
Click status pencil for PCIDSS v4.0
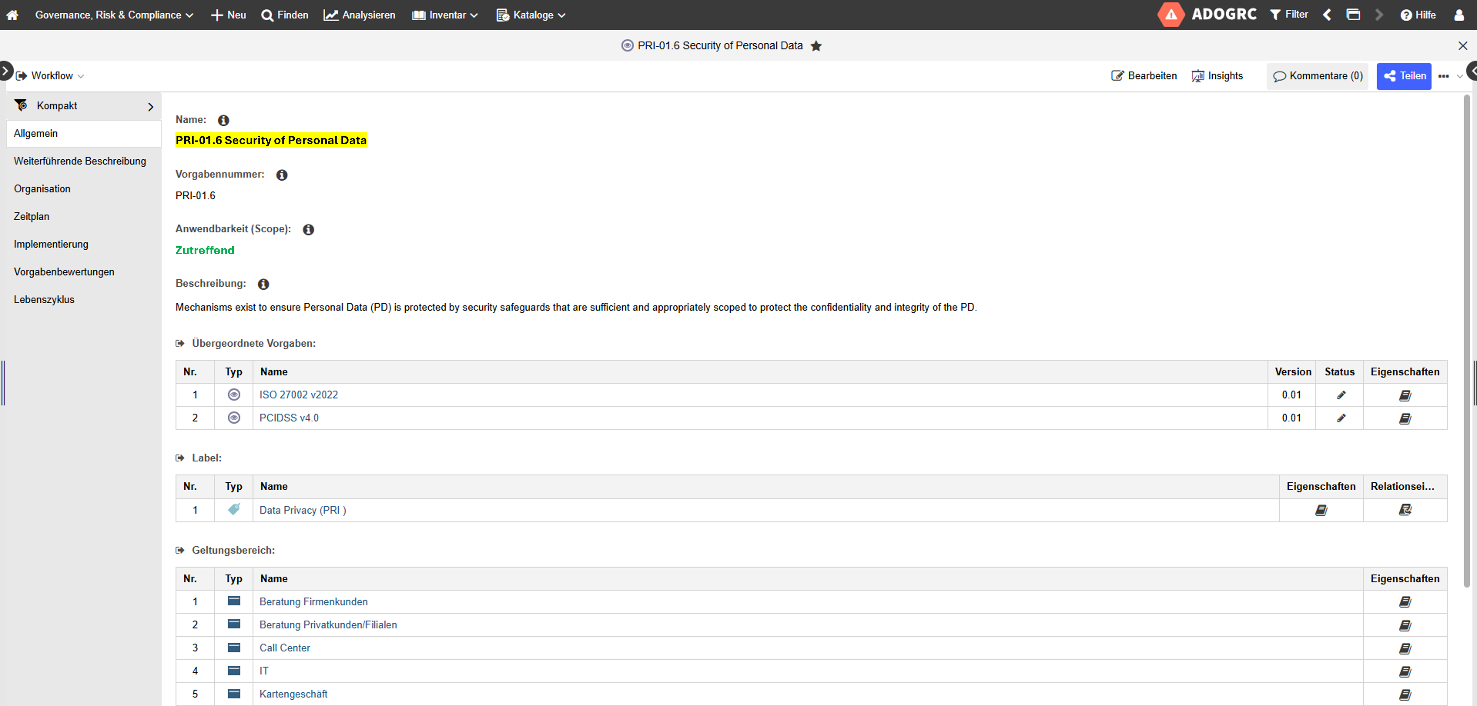(x=1340, y=418)
